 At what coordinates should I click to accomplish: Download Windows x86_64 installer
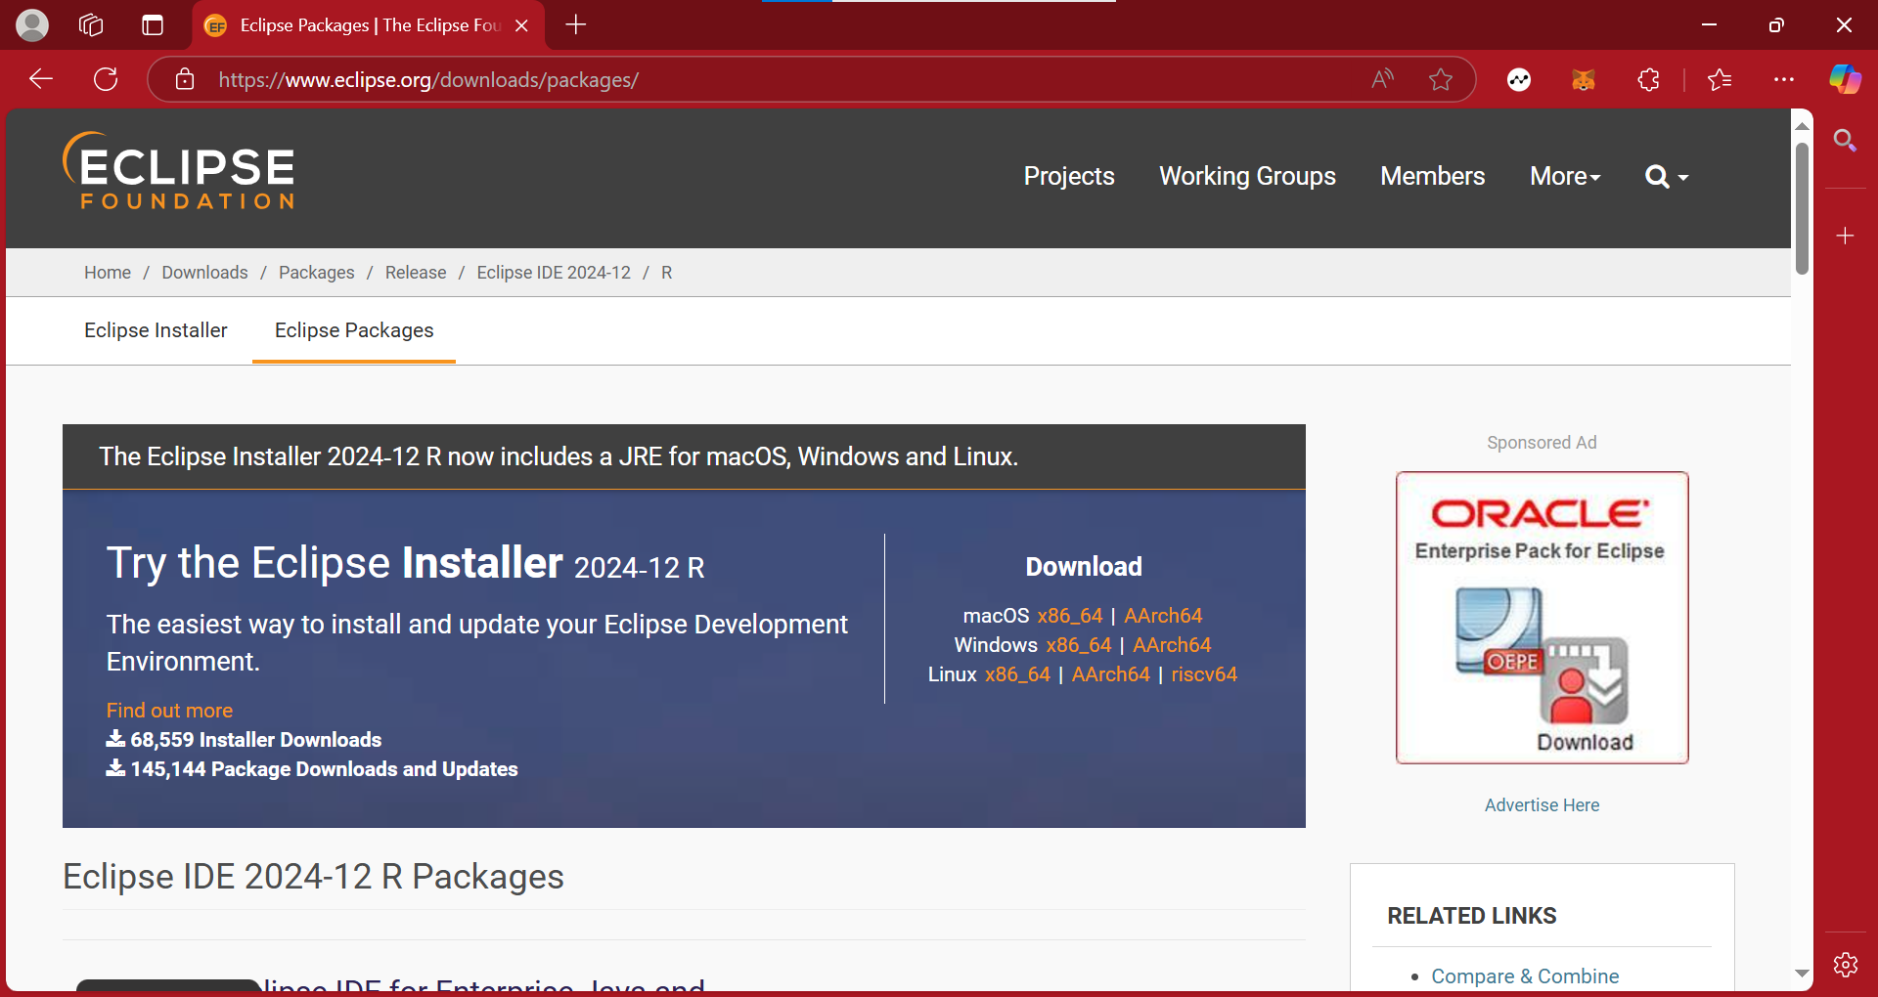click(1079, 645)
